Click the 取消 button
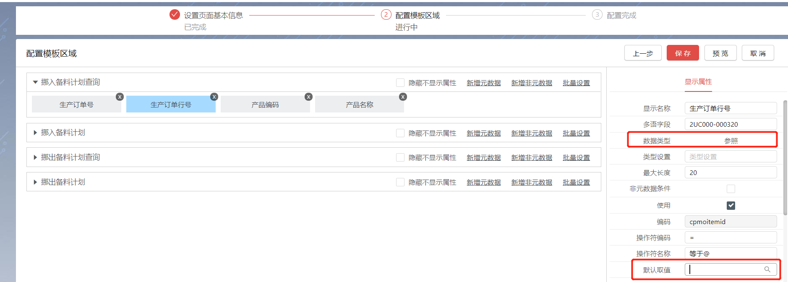The width and height of the screenshot is (788, 282). [x=758, y=53]
